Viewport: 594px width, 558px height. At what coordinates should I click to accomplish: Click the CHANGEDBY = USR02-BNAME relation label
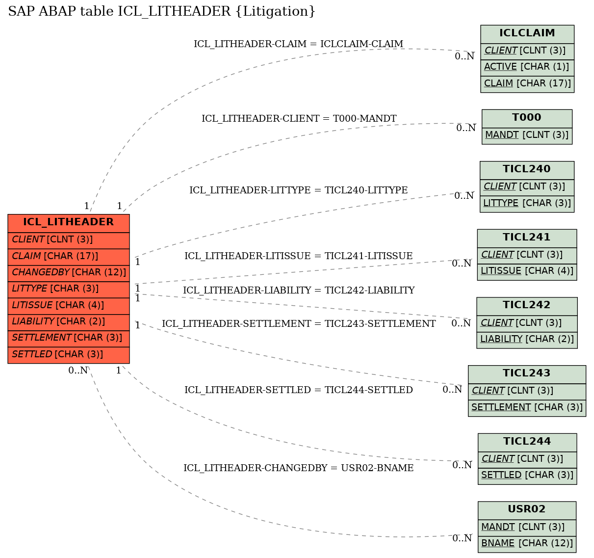tap(298, 468)
